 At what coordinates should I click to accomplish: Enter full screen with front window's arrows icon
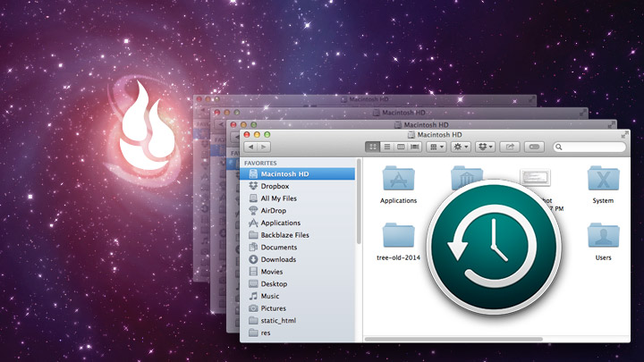click(624, 135)
